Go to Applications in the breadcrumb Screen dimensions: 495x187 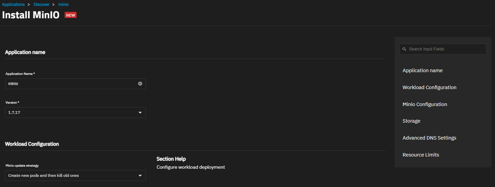tap(13, 4)
